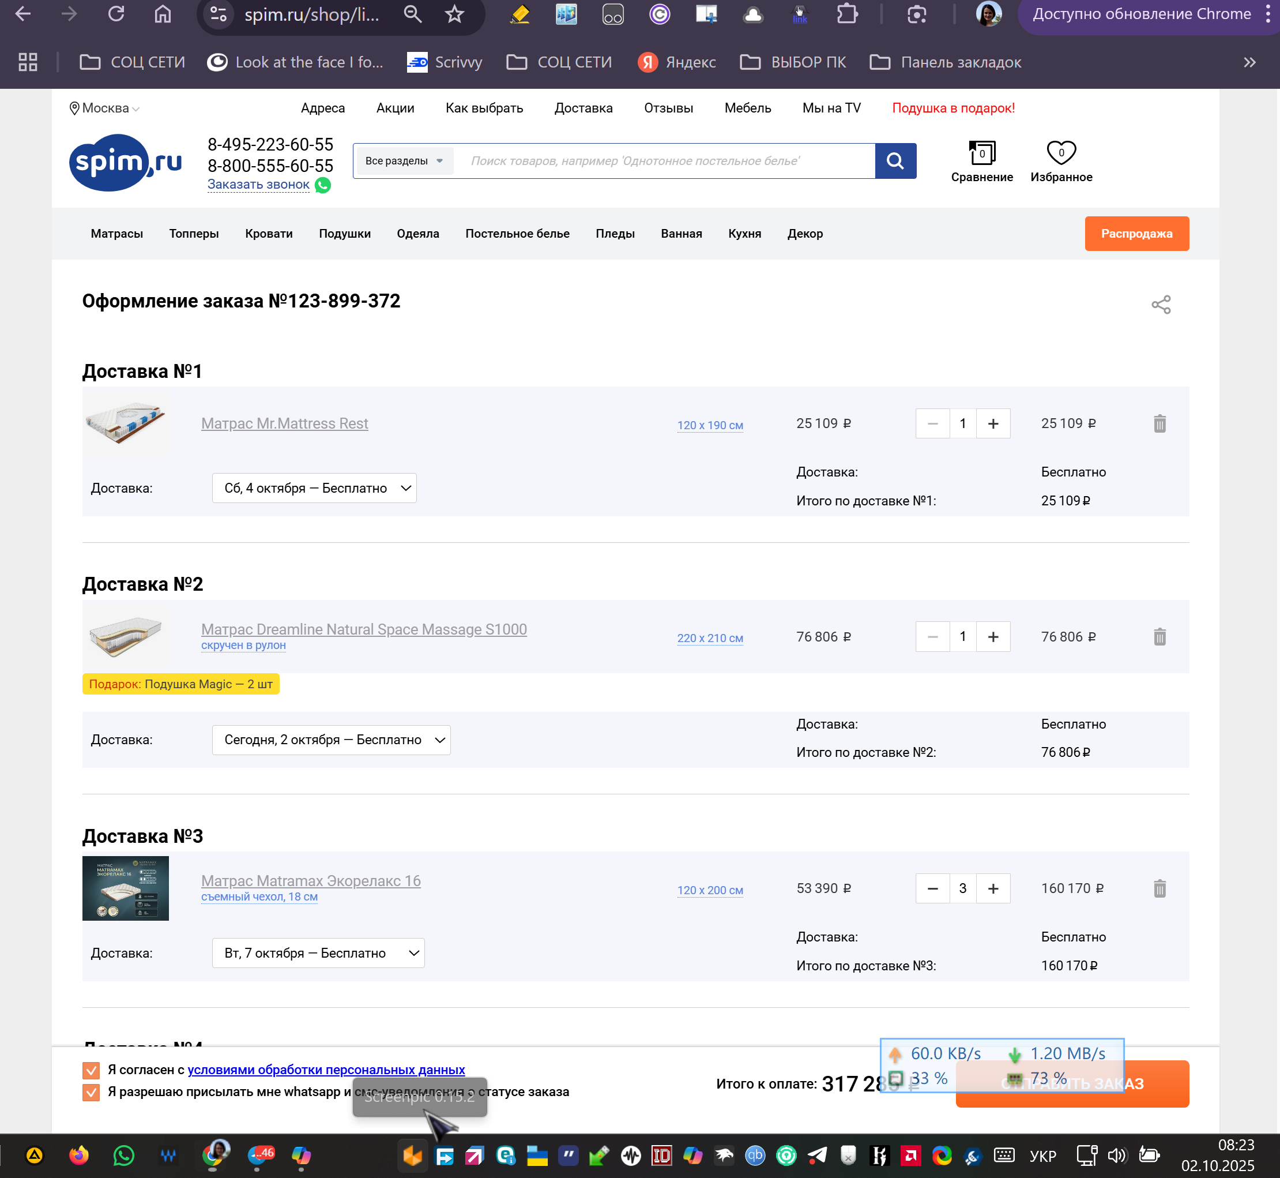
Task: Click the green WhatsApp icon near phone numbers
Action: click(323, 185)
